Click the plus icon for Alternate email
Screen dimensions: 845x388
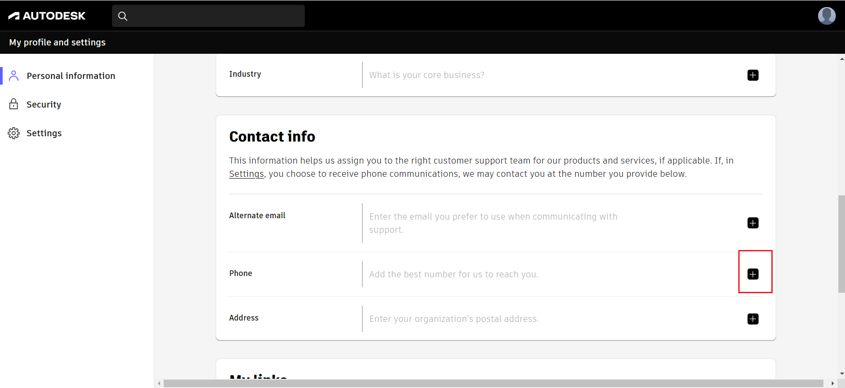coord(753,223)
